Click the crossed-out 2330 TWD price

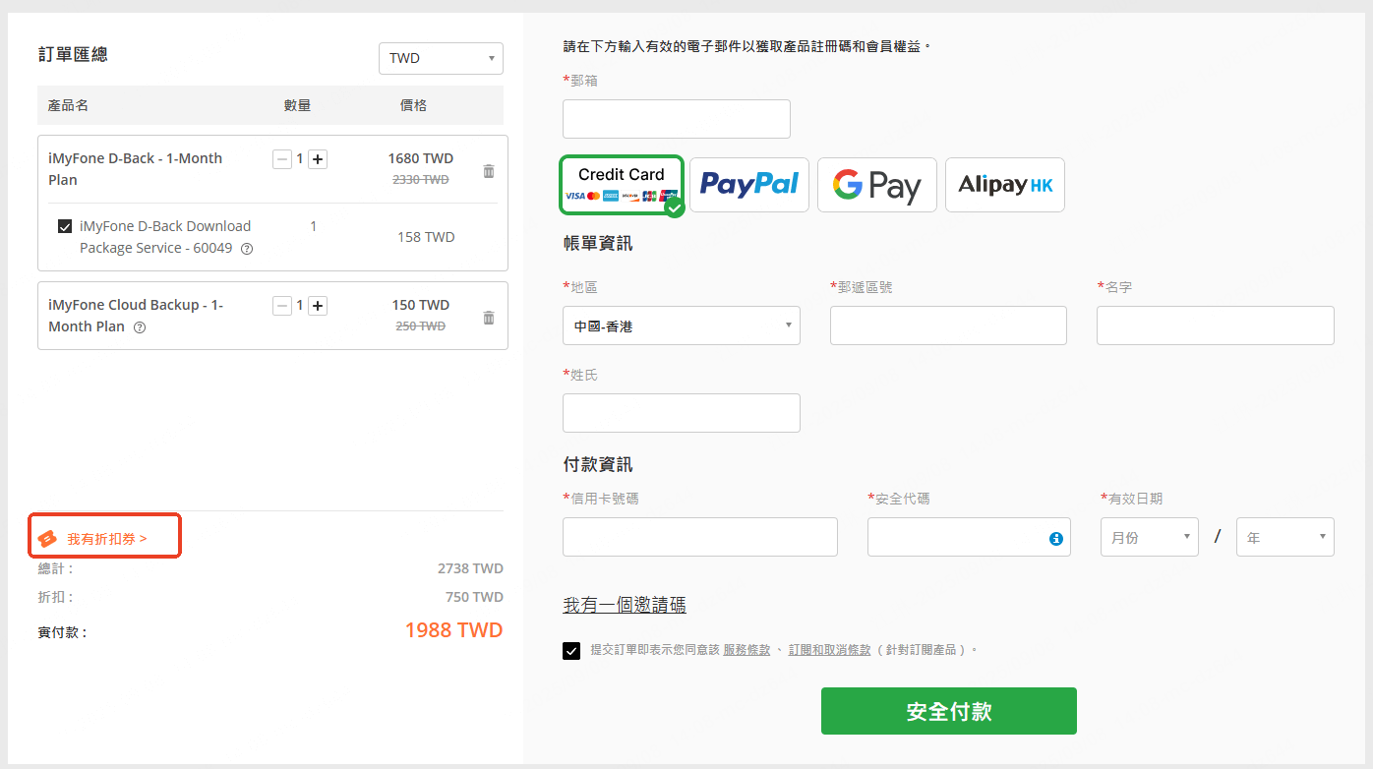click(x=421, y=180)
